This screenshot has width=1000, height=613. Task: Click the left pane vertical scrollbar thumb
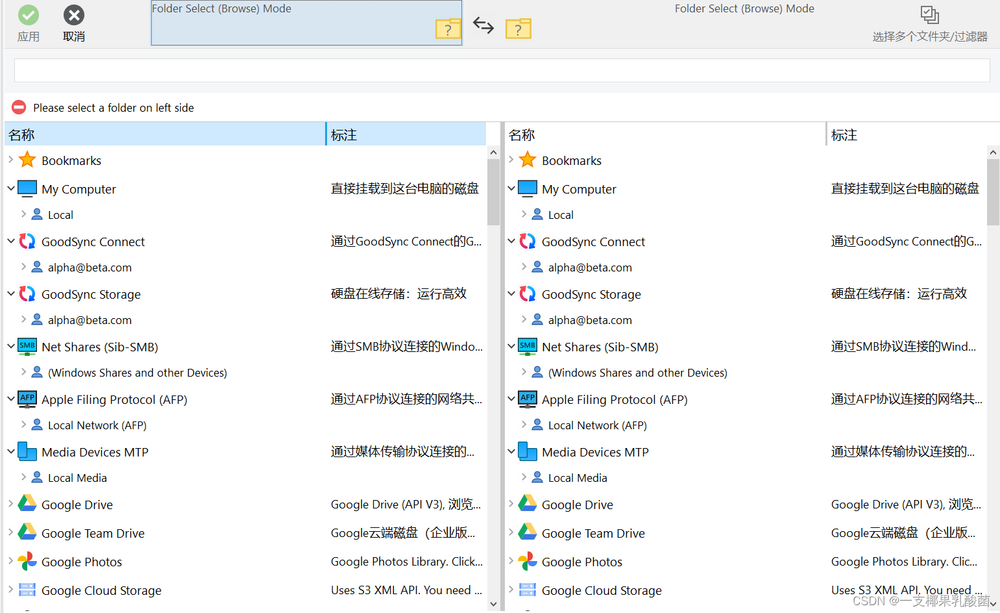(493, 192)
